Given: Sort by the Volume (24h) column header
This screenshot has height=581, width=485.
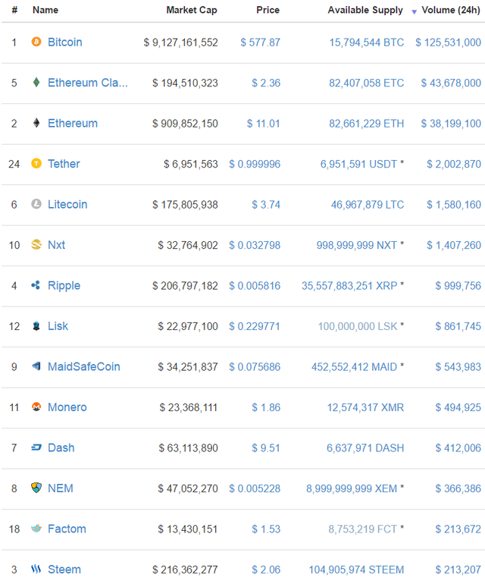Looking at the screenshot, I should coord(451,10).
